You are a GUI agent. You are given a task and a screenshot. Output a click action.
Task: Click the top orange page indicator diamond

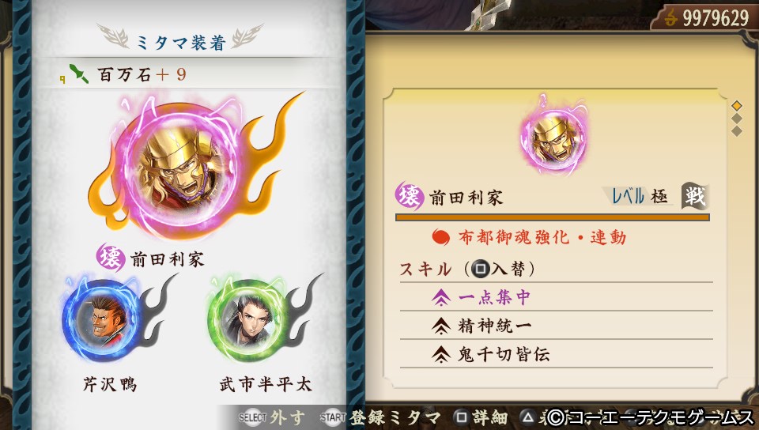click(737, 105)
